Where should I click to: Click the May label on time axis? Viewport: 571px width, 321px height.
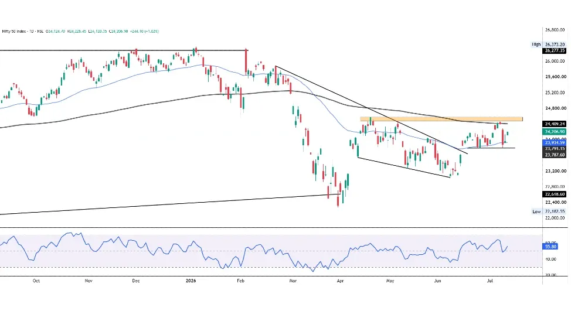390,281
